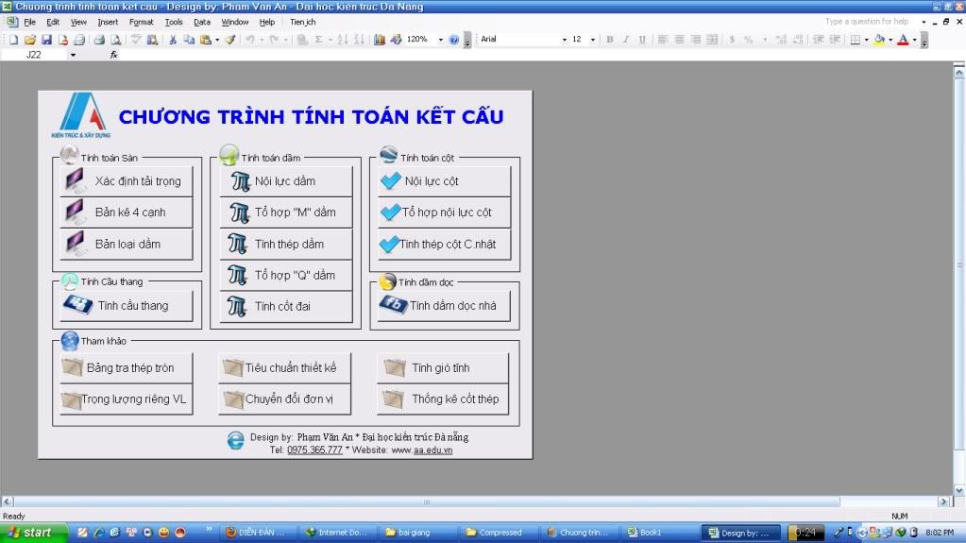Open the Data menu

[202, 22]
